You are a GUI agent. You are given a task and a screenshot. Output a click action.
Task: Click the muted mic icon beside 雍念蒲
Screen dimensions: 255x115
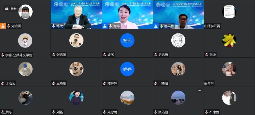[104, 112]
